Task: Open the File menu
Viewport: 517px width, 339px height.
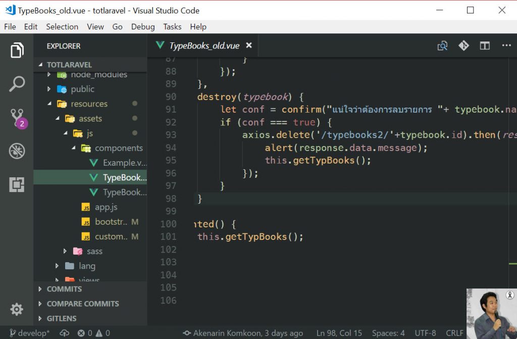Action: pyautogui.click(x=10, y=27)
